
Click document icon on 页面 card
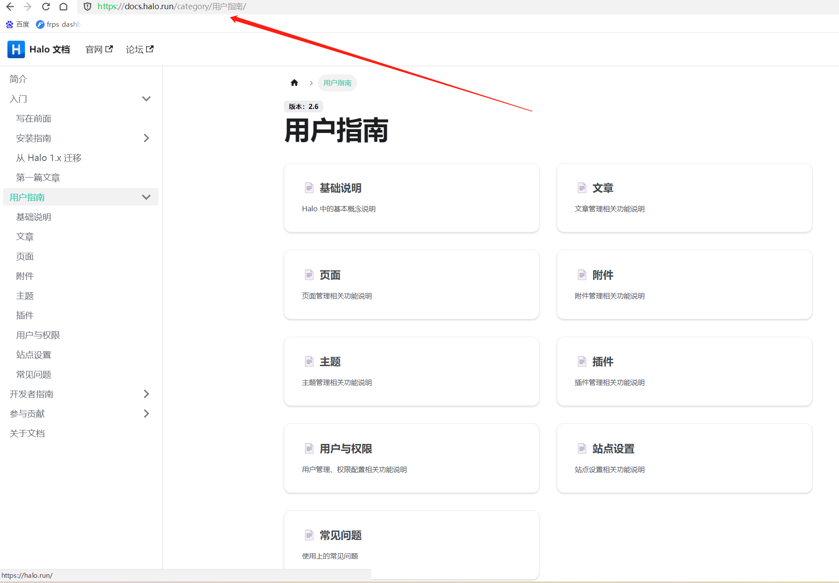309,275
